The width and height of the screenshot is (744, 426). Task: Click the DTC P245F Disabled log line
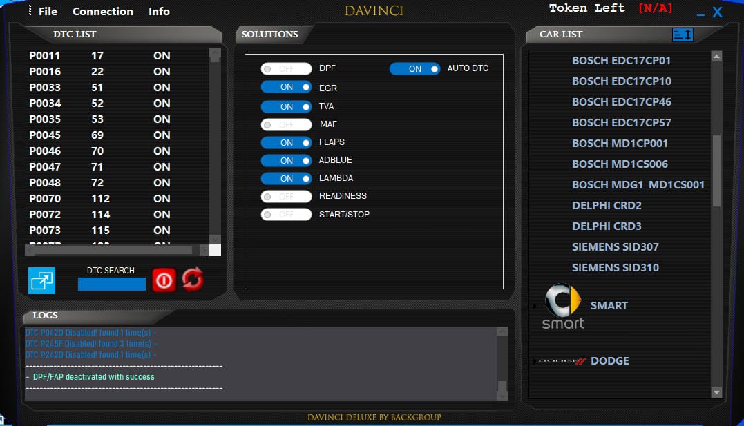(x=91, y=343)
